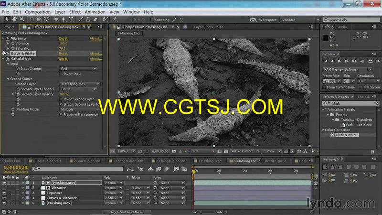This screenshot has width=382, height=215.
Task: Jump to first frame in Preview panel
Action: click(325, 61)
